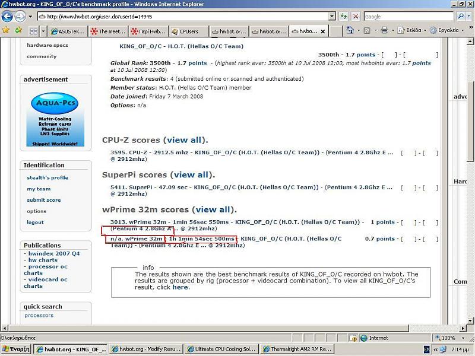The width and height of the screenshot is (475, 356).
Task: Expand the Print dropdown arrow
Action: (x=392, y=30)
